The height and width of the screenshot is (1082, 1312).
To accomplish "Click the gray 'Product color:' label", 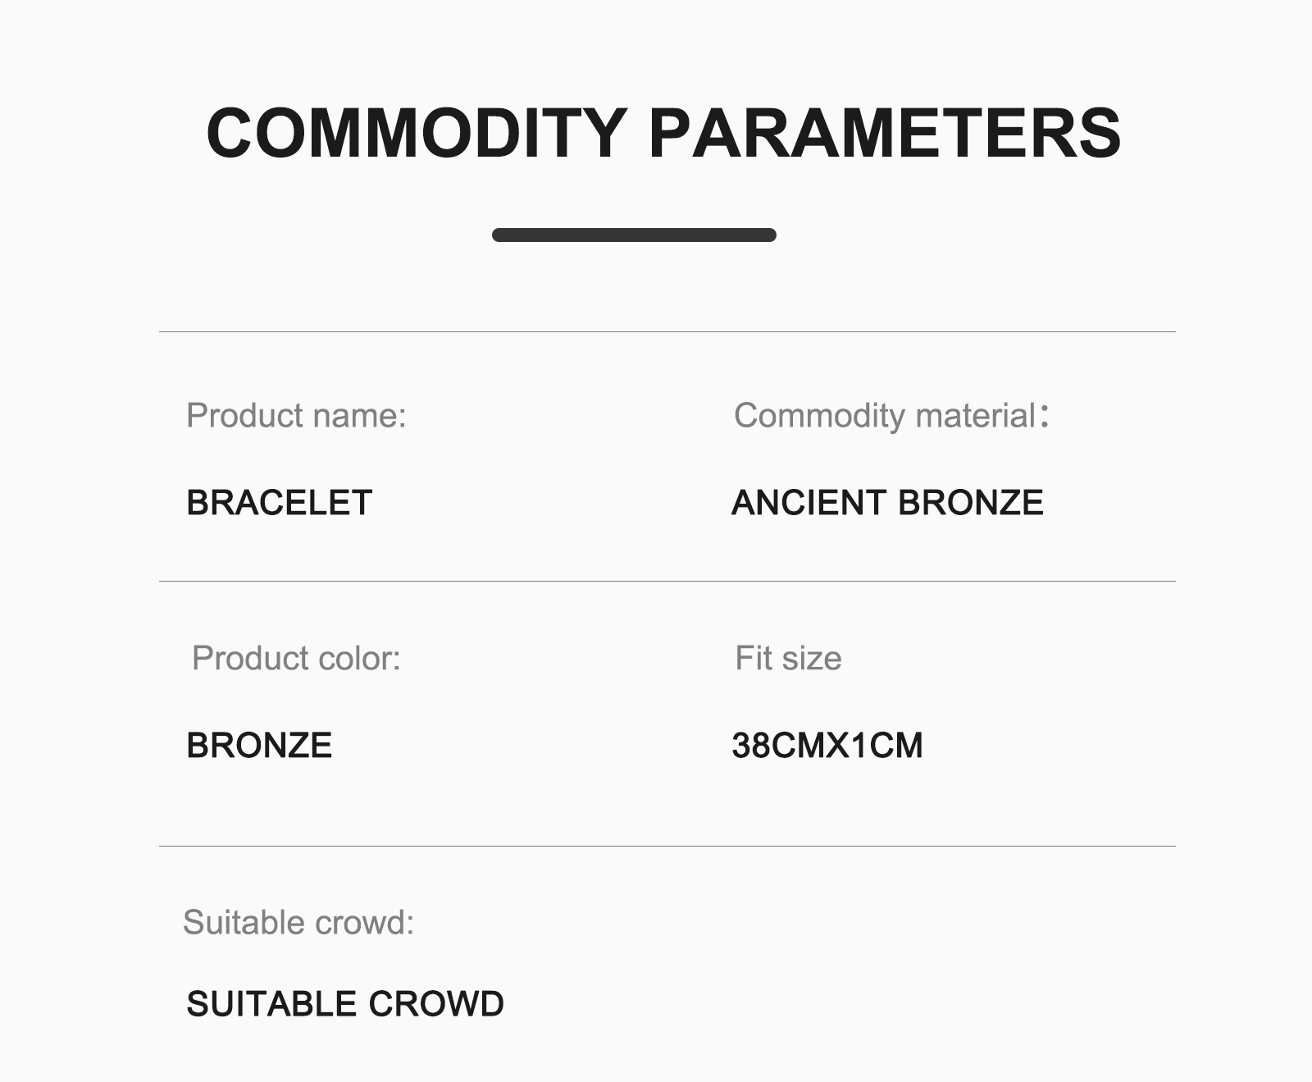I will pyautogui.click(x=296, y=659).
